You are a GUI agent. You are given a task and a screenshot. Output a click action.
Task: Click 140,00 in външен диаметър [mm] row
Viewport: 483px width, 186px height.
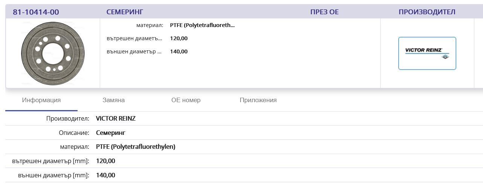click(105, 175)
